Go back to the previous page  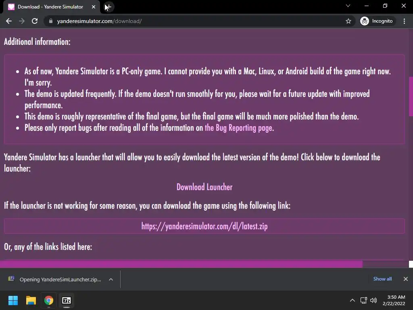click(x=9, y=21)
